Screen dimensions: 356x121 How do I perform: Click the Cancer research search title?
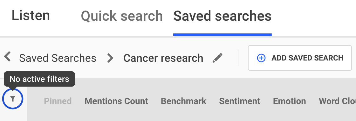pos(163,58)
